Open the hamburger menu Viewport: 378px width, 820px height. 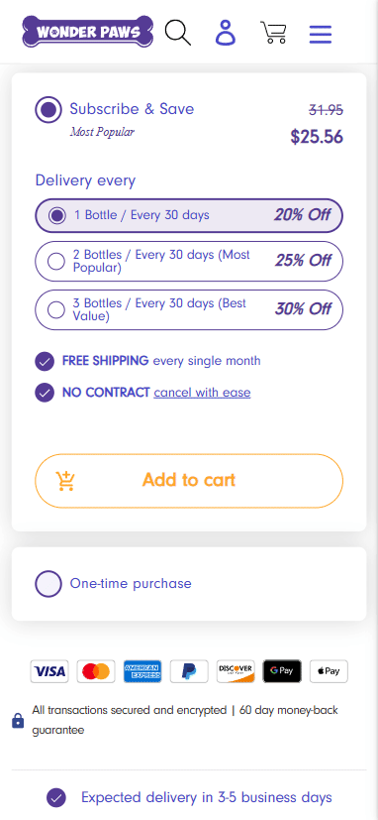tap(320, 35)
